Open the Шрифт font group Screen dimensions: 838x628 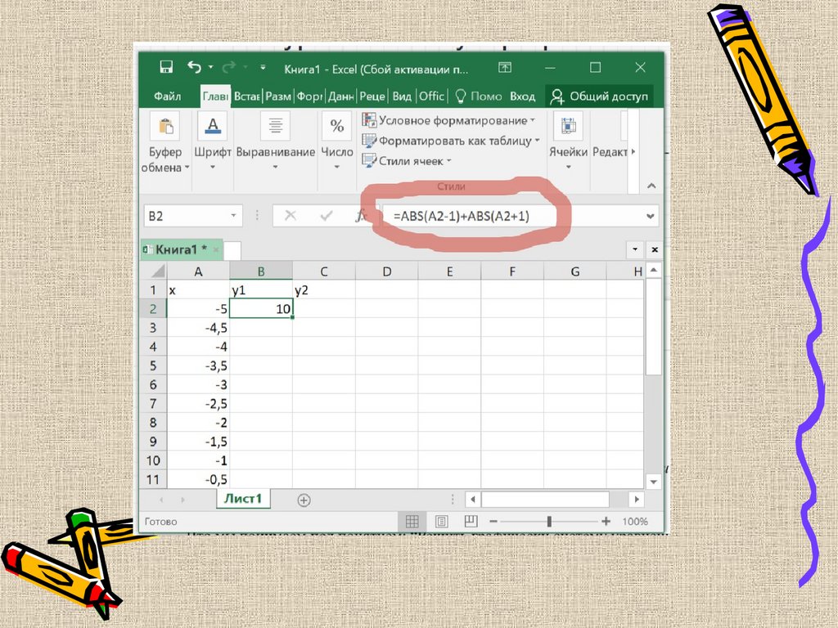pyautogui.click(x=212, y=142)
